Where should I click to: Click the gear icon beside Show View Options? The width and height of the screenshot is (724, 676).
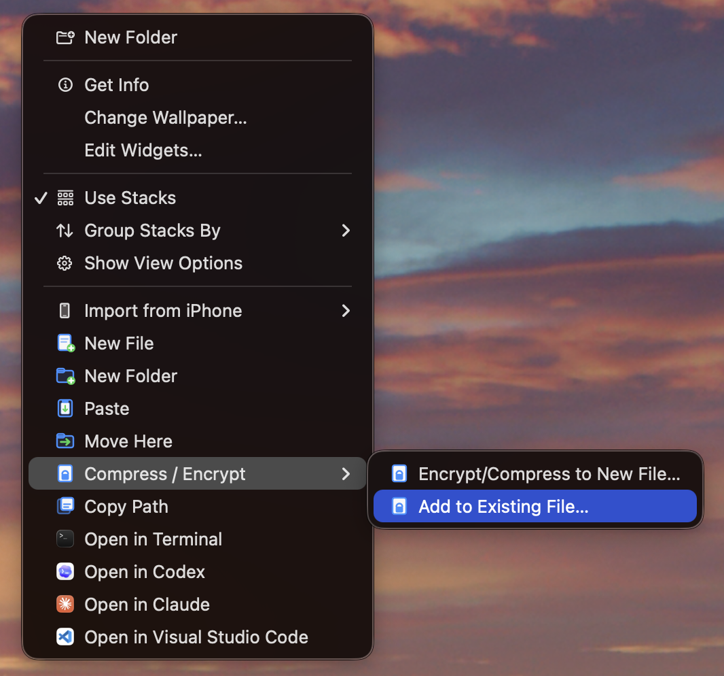point(65,263)
